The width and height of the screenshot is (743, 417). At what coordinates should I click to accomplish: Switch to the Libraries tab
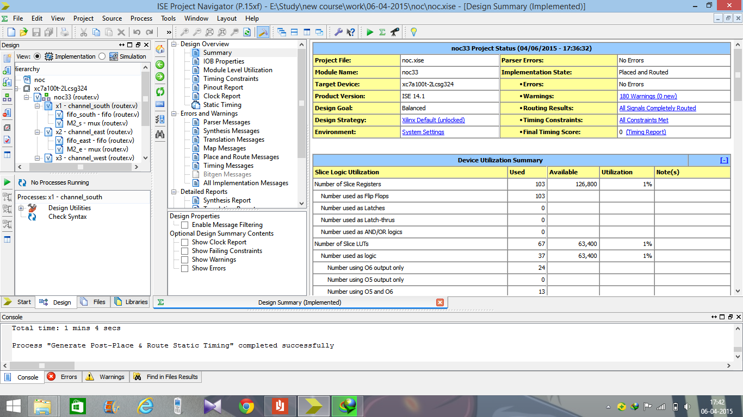pyautogui.click(x=131, y=302)
